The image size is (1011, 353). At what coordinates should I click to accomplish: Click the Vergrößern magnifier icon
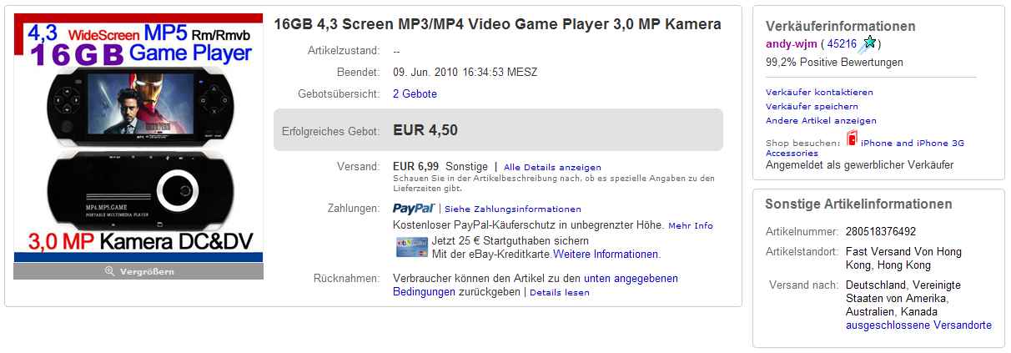click(108, 272)
